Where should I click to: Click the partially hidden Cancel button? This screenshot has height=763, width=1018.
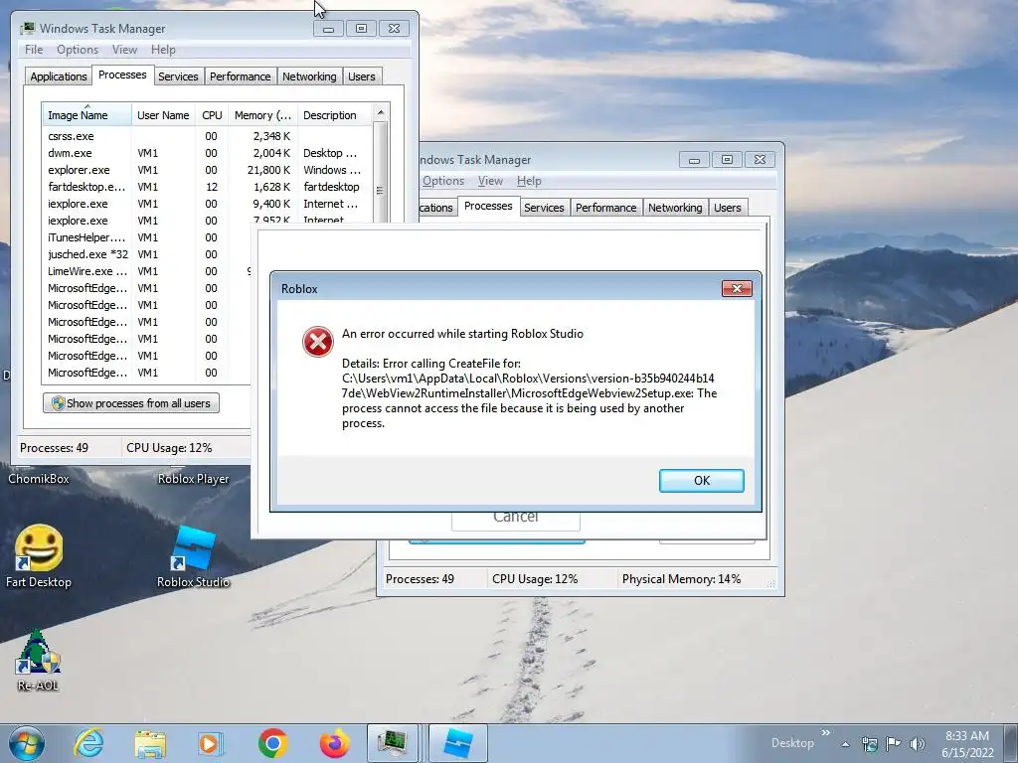(x=516, y=521)
